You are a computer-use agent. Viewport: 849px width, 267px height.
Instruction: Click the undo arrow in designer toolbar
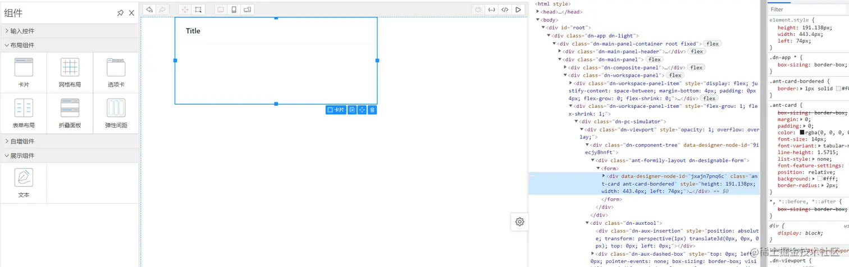[x=149, y=10]
